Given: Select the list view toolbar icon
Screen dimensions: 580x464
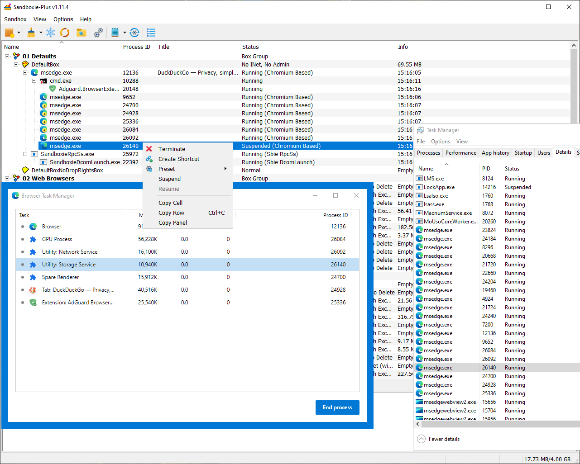Looking at the screenshot, I should pos(151,33).
